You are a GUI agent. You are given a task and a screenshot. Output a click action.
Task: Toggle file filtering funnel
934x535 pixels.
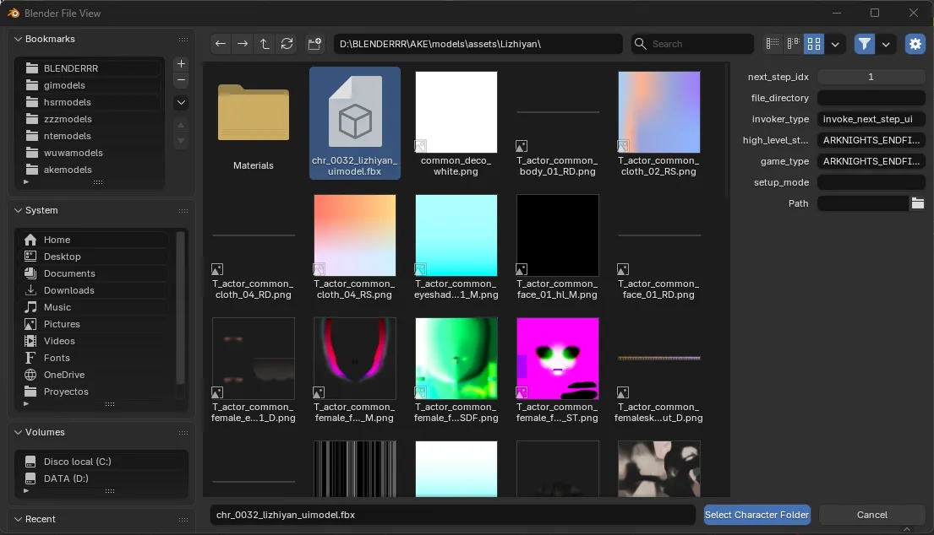(865, 44)
